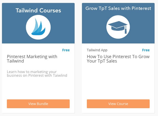Viewport: 158px width, 116px height.
Task: Click the graduation cap icon
Action: tap(118, 27)
